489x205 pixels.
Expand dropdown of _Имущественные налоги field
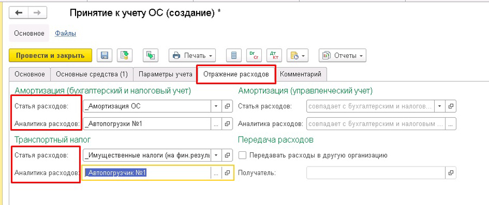coord(216,155)
